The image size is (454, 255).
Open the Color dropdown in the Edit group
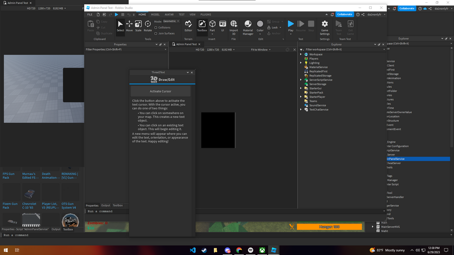click(260, 34)
